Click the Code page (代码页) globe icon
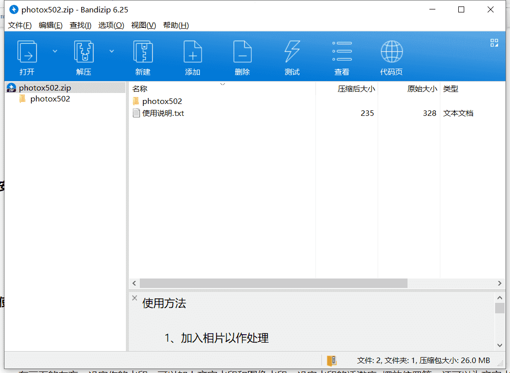This screenshot has width=510, height=373. tap(392, 51)
